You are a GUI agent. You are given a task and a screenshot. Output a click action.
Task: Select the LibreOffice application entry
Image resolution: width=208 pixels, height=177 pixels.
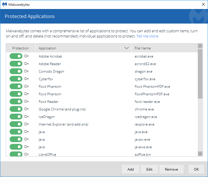[x=47, y=155]
